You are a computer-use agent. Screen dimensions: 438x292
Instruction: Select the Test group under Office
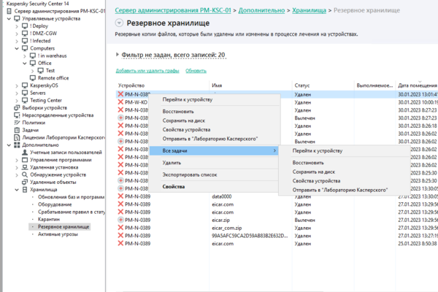[50, 71]
